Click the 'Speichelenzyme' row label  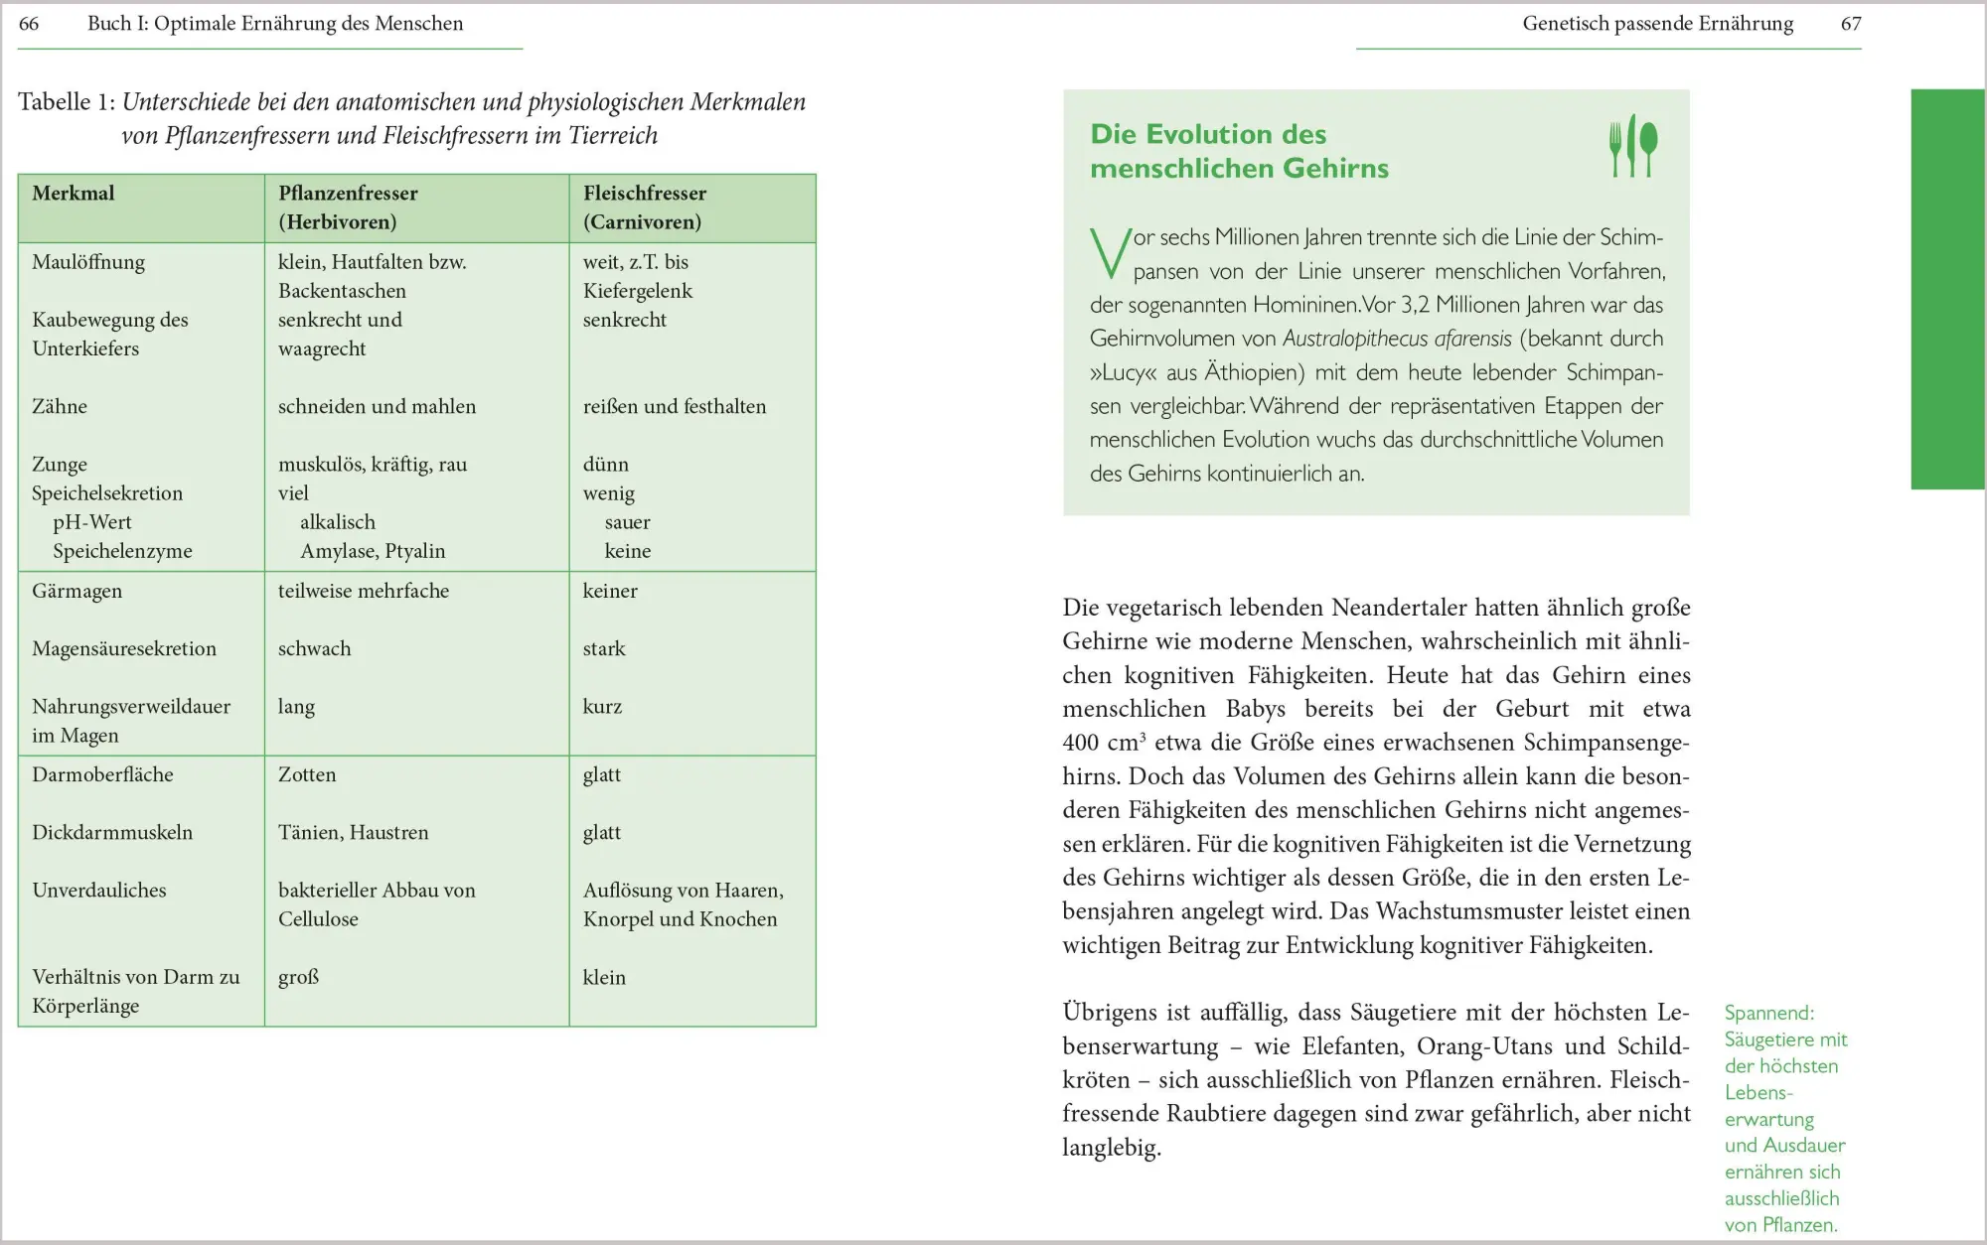(123, 551)
